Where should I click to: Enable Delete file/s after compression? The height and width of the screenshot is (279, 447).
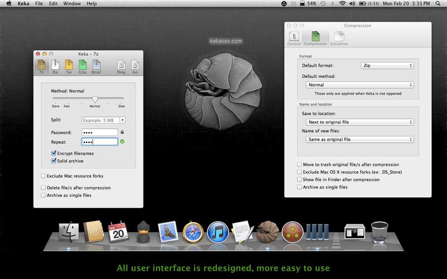click(43, 187)
